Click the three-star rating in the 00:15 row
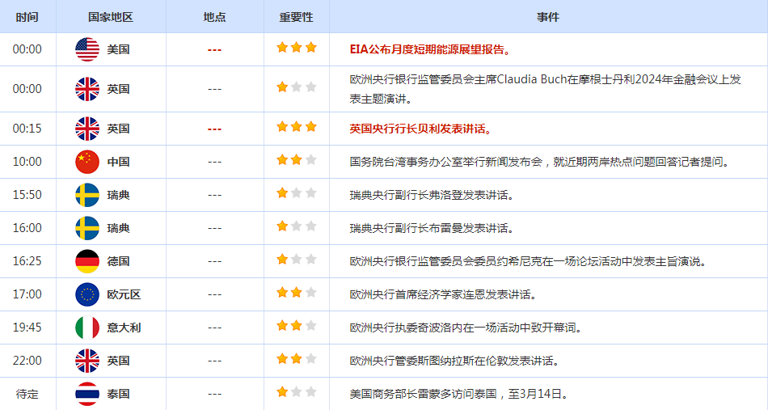The width and height of the screenshot is (768, 410). pos(297,127)
